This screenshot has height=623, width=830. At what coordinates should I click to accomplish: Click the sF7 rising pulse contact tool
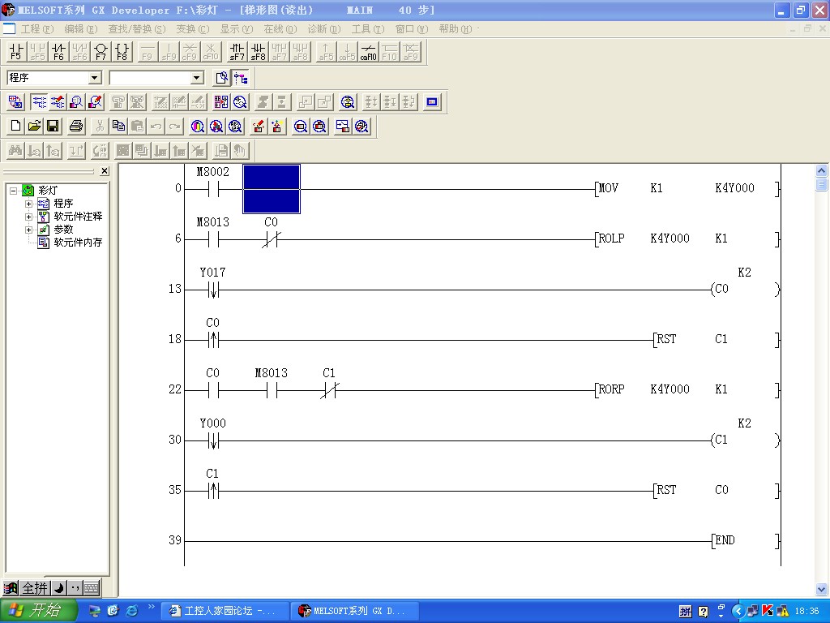[x=237, y=53]
